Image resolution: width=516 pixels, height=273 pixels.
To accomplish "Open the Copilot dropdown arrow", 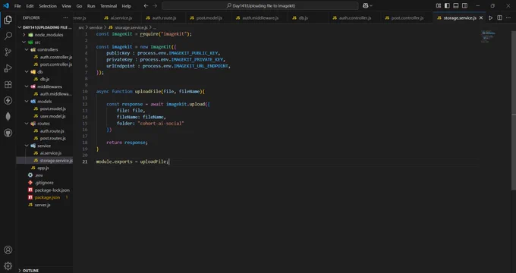I will 371,5.
